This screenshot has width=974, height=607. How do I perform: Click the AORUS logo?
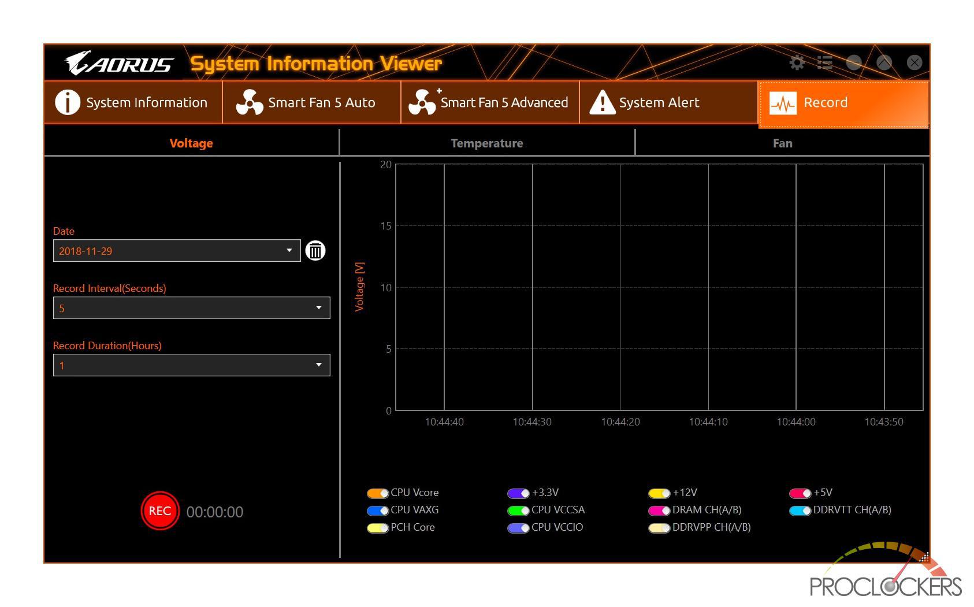click(119, 63)
